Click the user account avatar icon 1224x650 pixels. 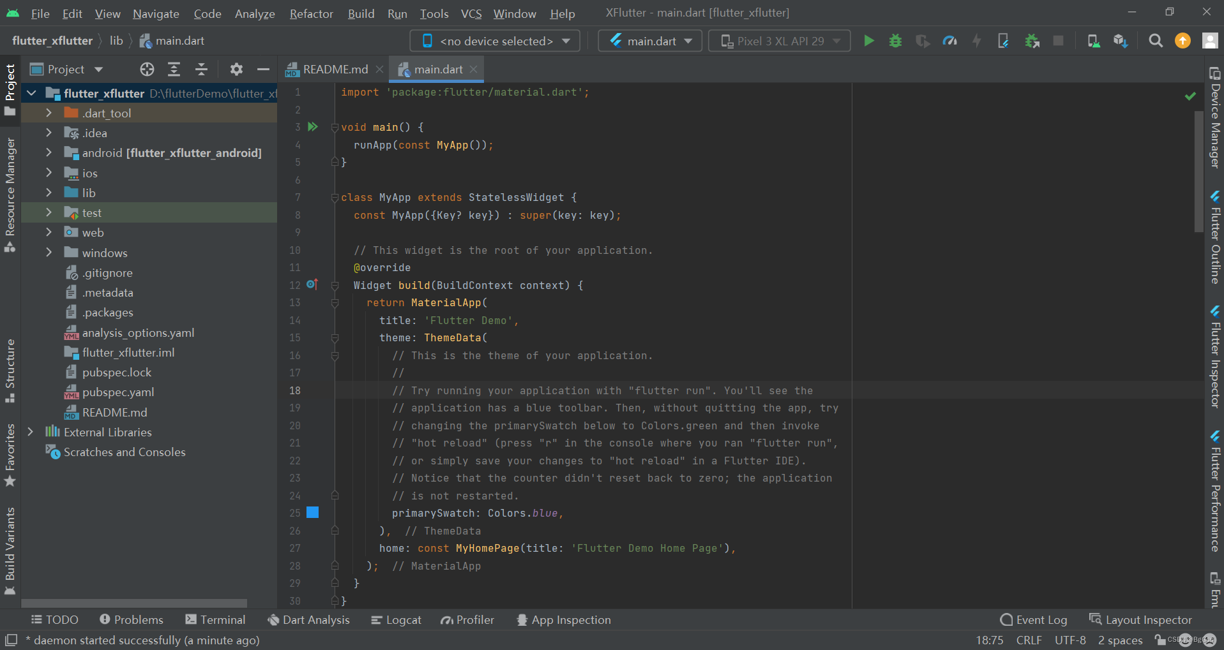click(1209, 41)
